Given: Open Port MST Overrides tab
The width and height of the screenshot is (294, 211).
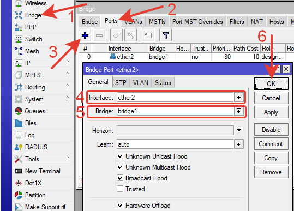Looking at the screenshot, I should [x=197, y=22].
